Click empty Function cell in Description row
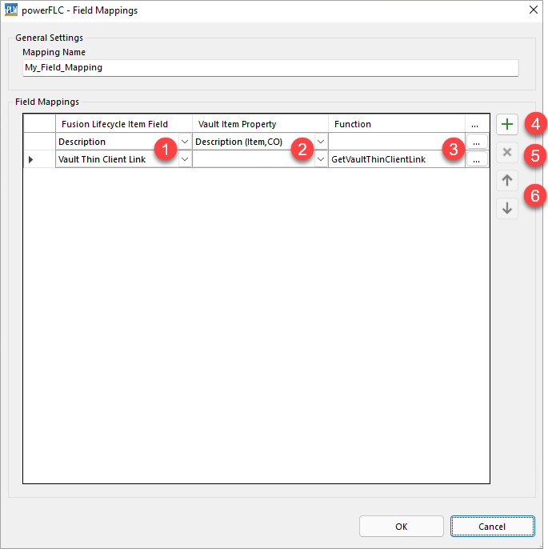Image resolution: width=548 pixels, height=549 pixels. point(384,142)
